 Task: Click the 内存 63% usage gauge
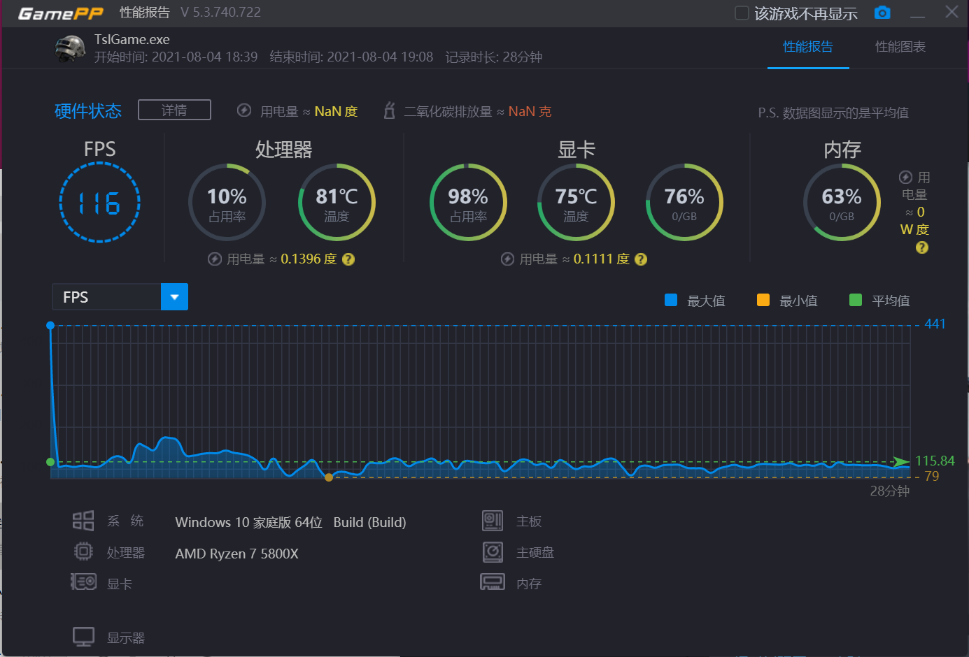[x=842, y=203]
